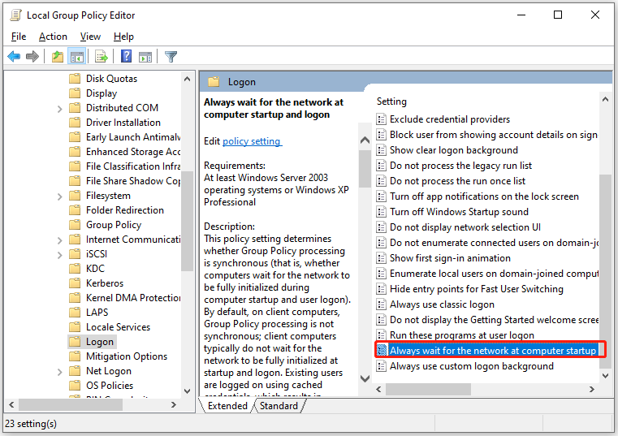Click the Exclude credential providers policy icon
The width and height of the screenshot is (618, 436).
[381, 119]
